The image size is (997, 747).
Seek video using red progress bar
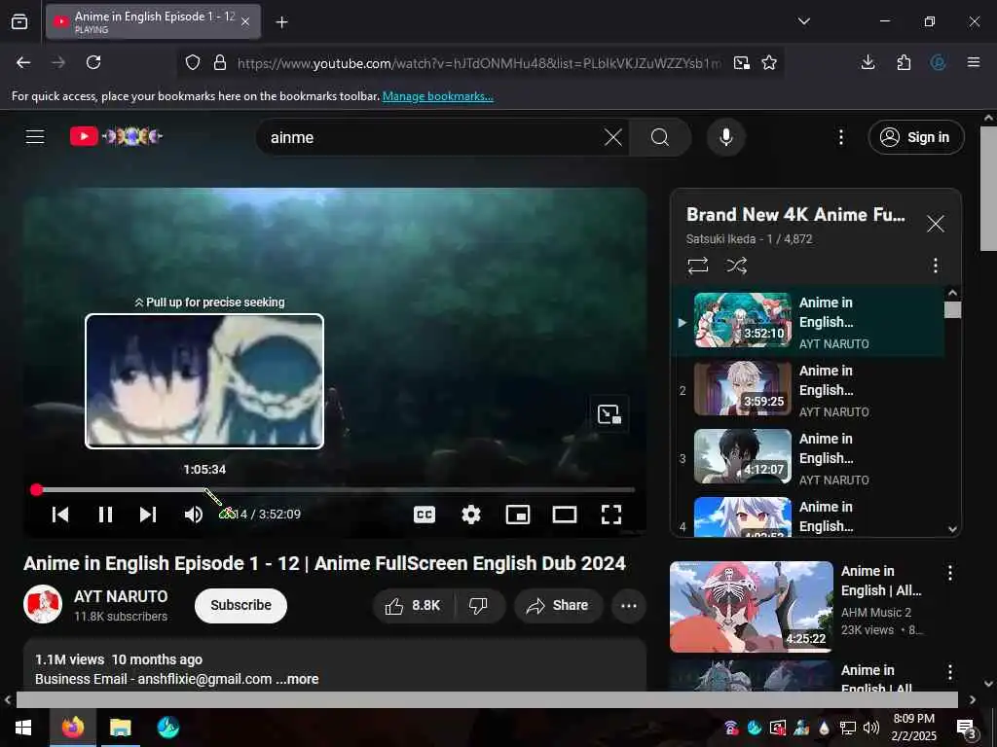pos(335,490)
